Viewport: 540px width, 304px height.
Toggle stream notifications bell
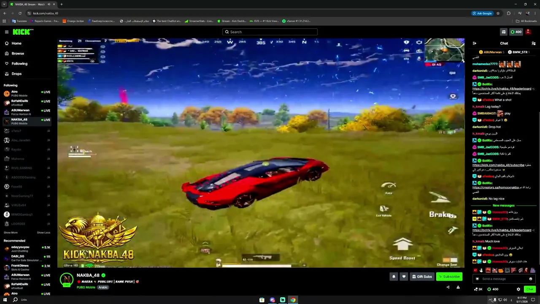pos(394,277)
